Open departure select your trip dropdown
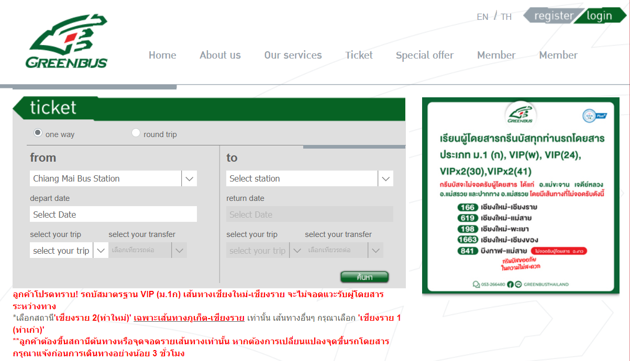 point(69,251)
